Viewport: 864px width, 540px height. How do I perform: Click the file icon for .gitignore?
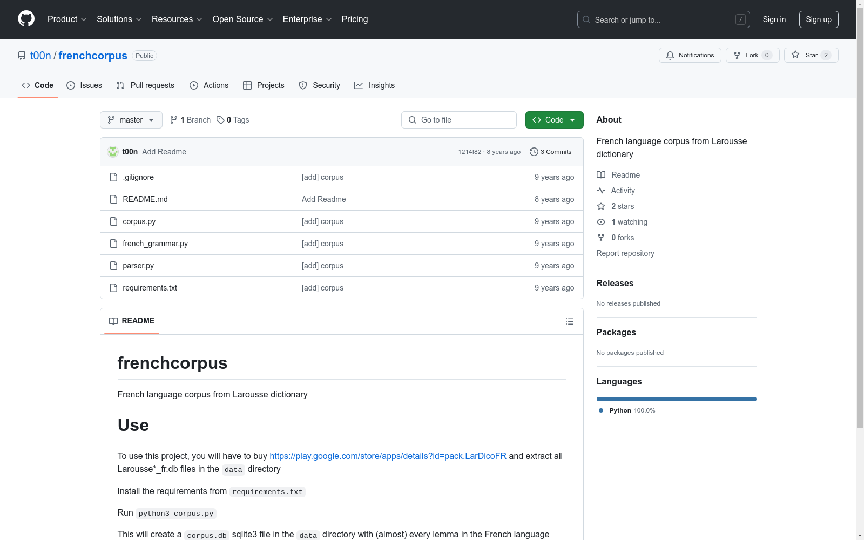pos(113,177)
